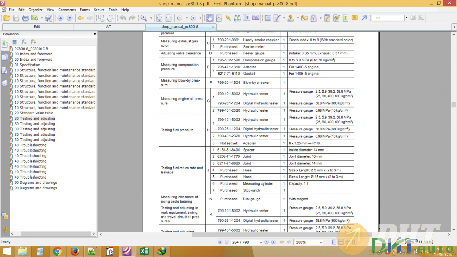Select the arrow Select Annotation tool
This screenshot has width=457, height=257.
tap(228, 18)
